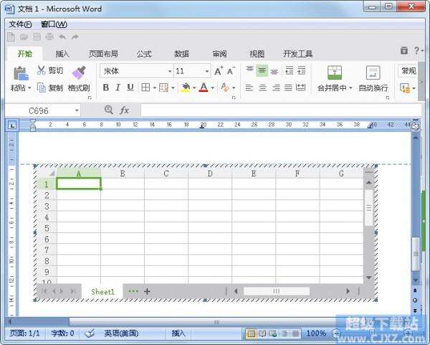Decrease font size with small A icon

(x=231, y=71)
